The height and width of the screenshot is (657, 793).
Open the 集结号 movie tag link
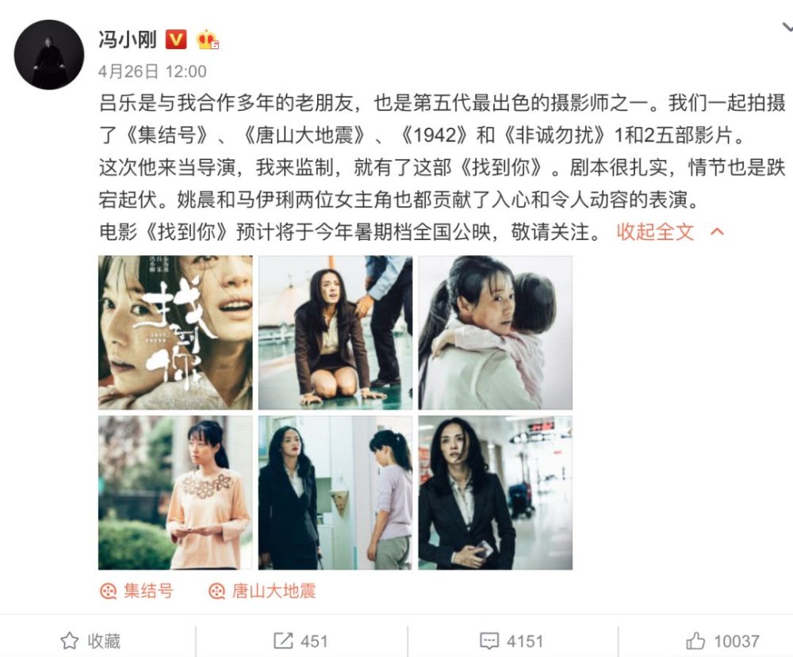[x=149, y=590]
